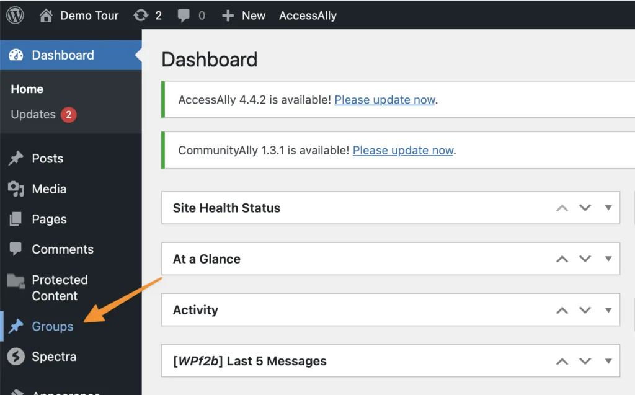The image size is (635, 395).
Task: Open the At a Glance panel options arrow
Action: click(x=608, y=259)
